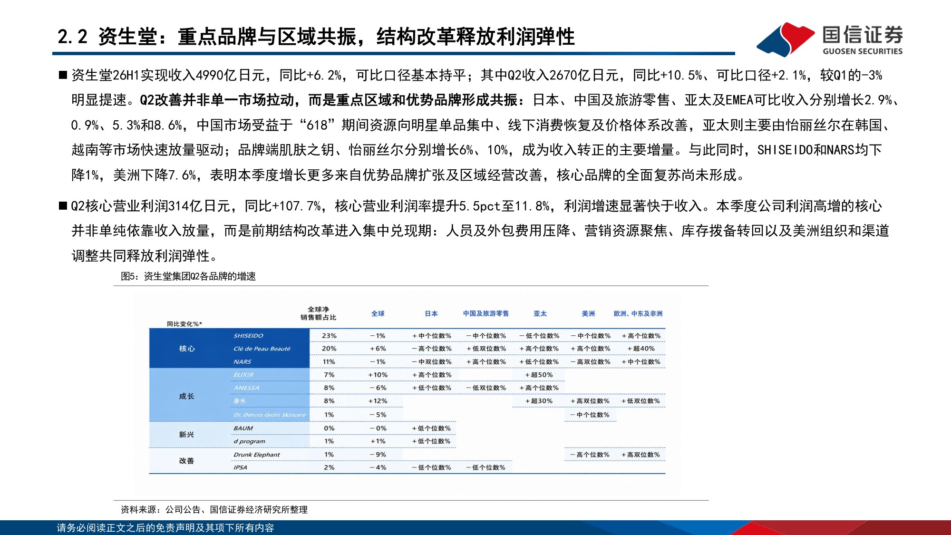
Task: Select the '成长' category cell
Action: (187, 396)
